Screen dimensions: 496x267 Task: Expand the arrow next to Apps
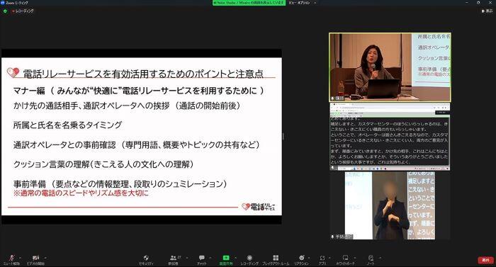(x=329, y=258)
